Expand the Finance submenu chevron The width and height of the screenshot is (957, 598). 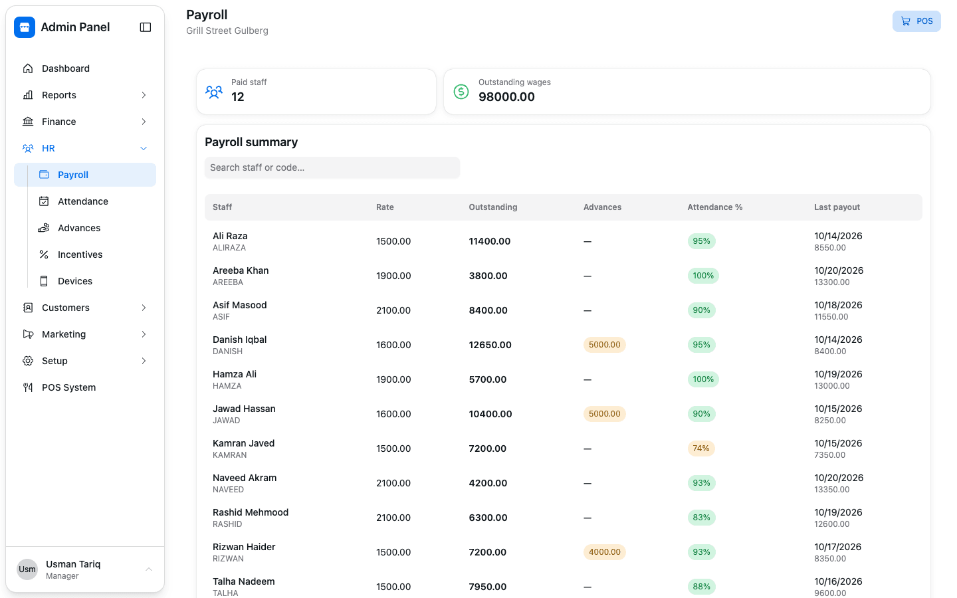(144, 122)
